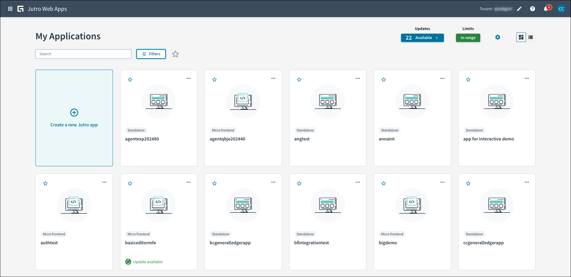This screenshot has height=277, width=571.
Task: Open the bcgeneralledgerapp card menu
Action: pos(273,182)
